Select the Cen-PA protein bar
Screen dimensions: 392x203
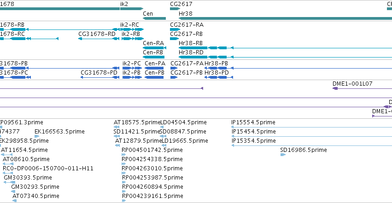pos(154,68)
